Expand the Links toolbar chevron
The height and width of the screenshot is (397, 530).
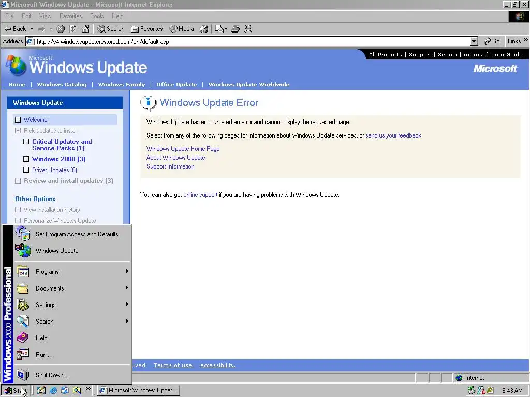click(x=526, y=40)
